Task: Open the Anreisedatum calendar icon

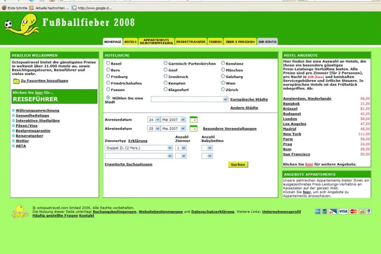Action: (193, 119)
